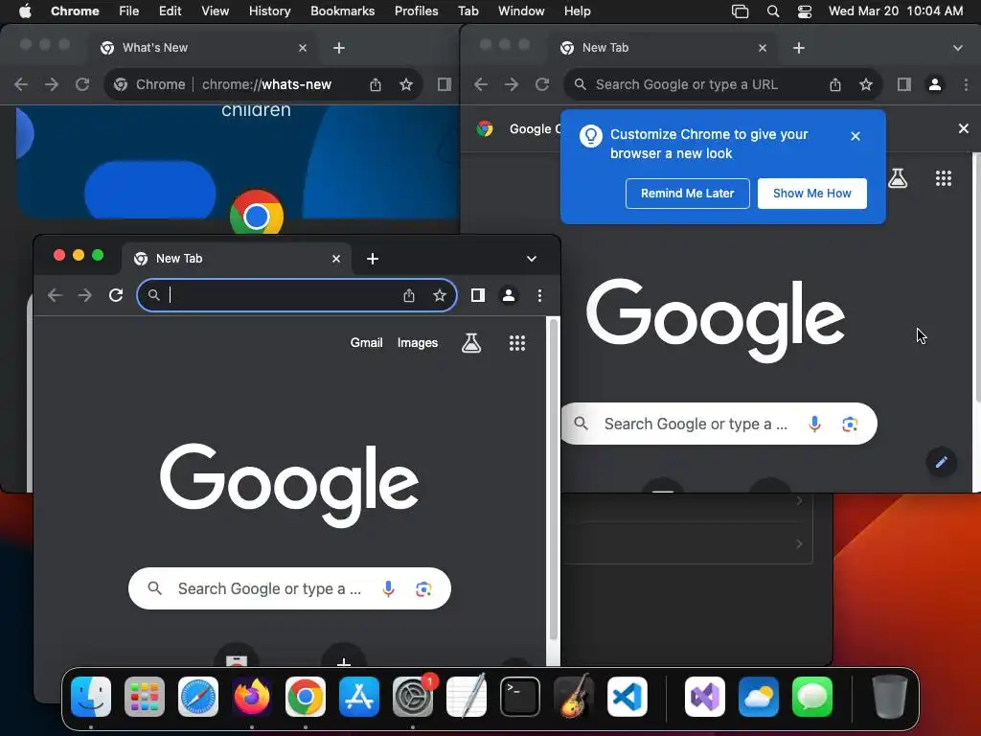Click the Remind Me Later button

pos(687,194)
